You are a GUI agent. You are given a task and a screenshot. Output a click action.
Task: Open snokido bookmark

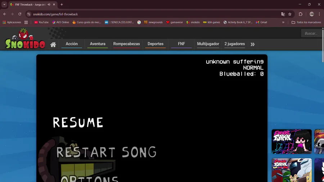click(193, 22)
